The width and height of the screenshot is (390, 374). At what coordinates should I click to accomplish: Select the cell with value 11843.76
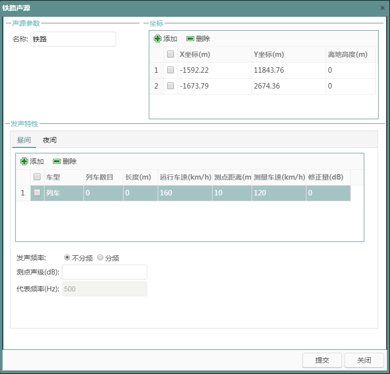click(x=289, y=70)
